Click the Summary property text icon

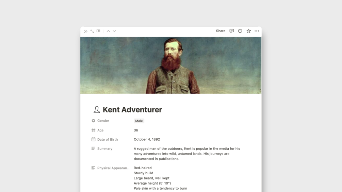tap(93, 149)
